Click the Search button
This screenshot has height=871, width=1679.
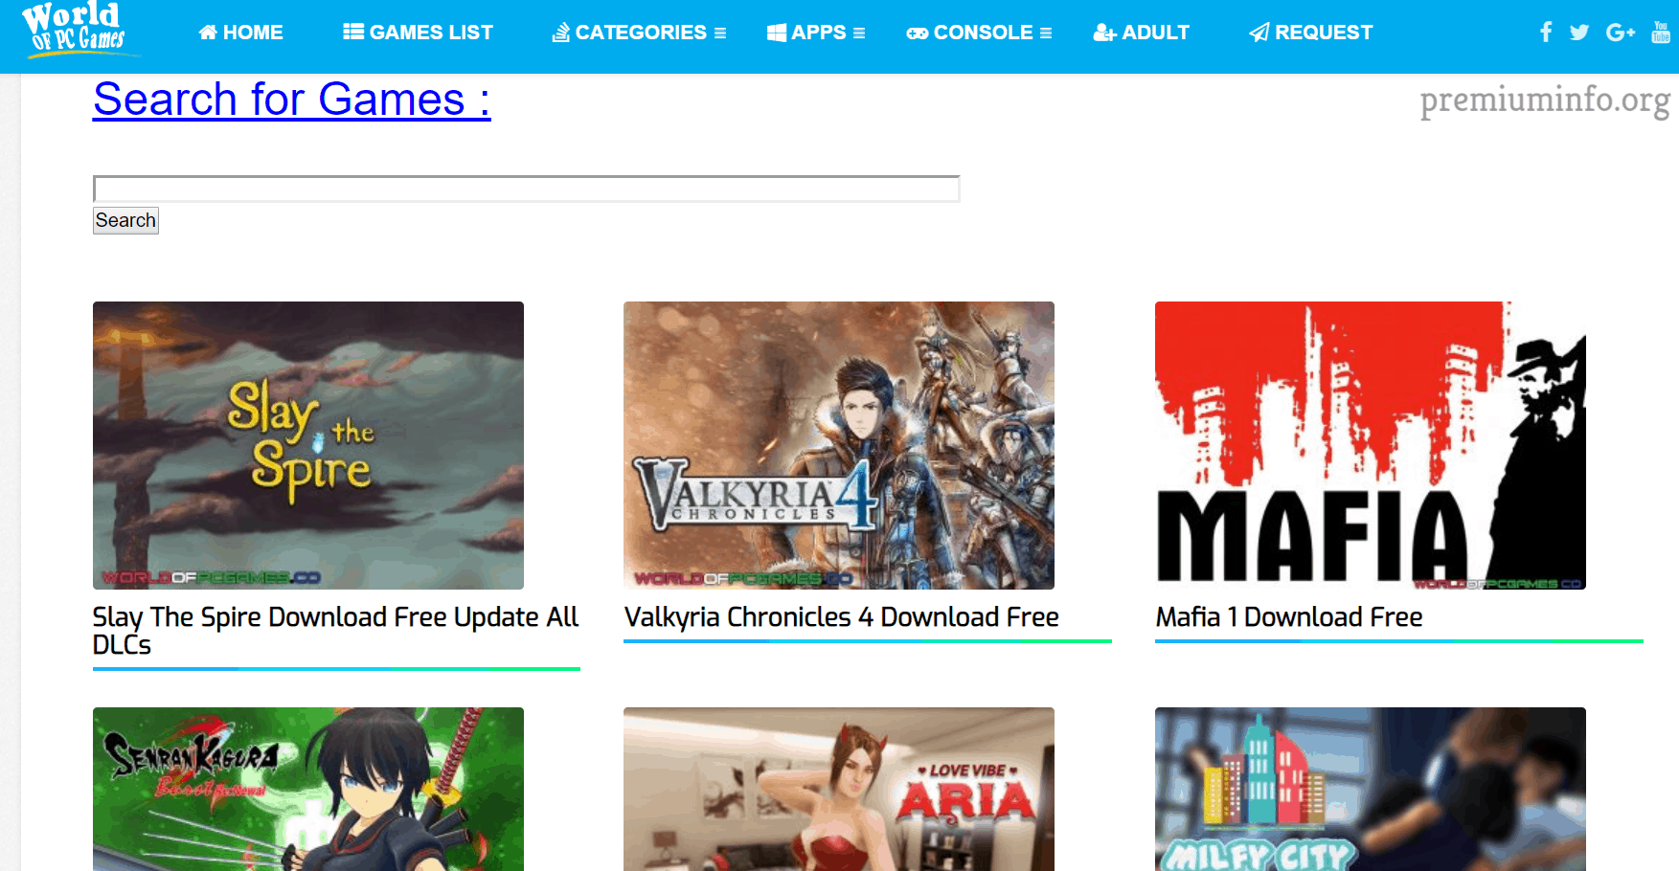pyautogui.click(x=125, y=220)
